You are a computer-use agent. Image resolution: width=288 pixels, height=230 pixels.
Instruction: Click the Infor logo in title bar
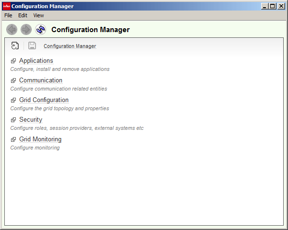(x=6, y=6)
